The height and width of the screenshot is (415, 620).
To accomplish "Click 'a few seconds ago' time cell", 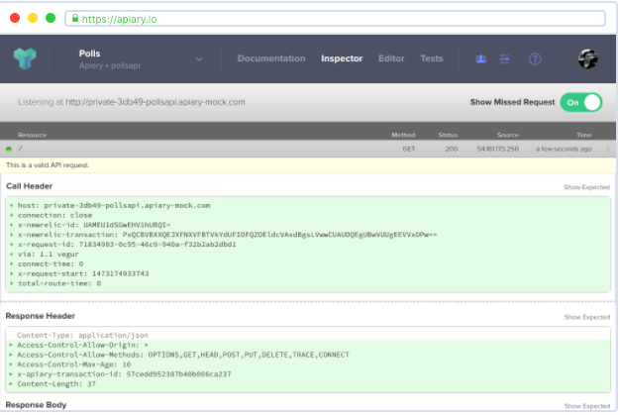I will (564, 149).
